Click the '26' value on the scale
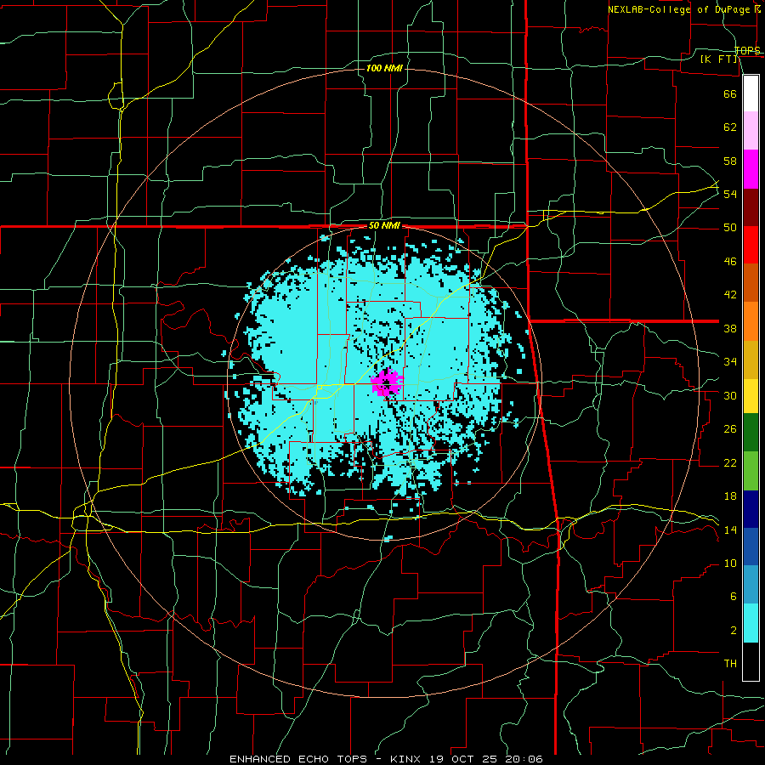The image size is (765, 765). pos(730,429)
